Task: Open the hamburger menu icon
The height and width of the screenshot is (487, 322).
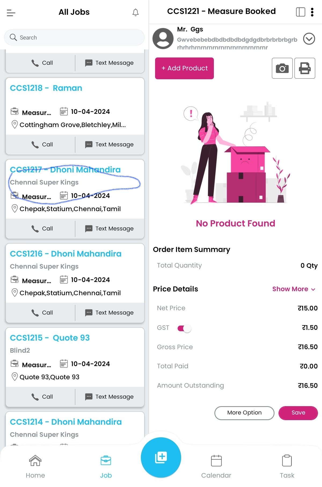Action: tap(11, 13)
